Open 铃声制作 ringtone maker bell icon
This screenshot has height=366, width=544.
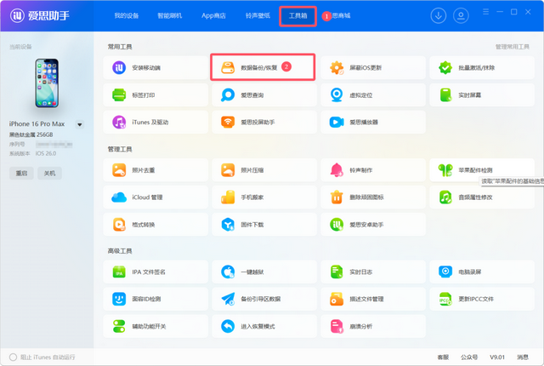click(337, 170)
